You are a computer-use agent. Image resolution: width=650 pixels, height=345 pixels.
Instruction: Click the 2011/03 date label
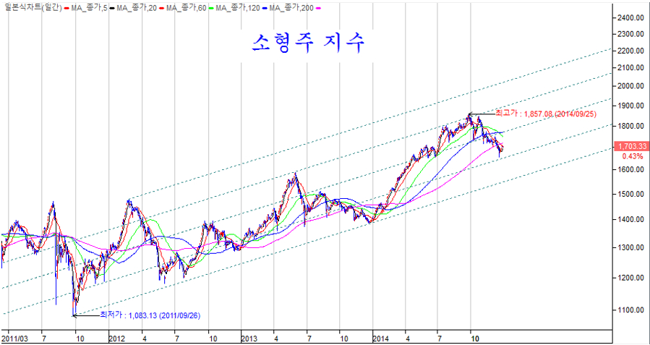[x=14, y=338]
